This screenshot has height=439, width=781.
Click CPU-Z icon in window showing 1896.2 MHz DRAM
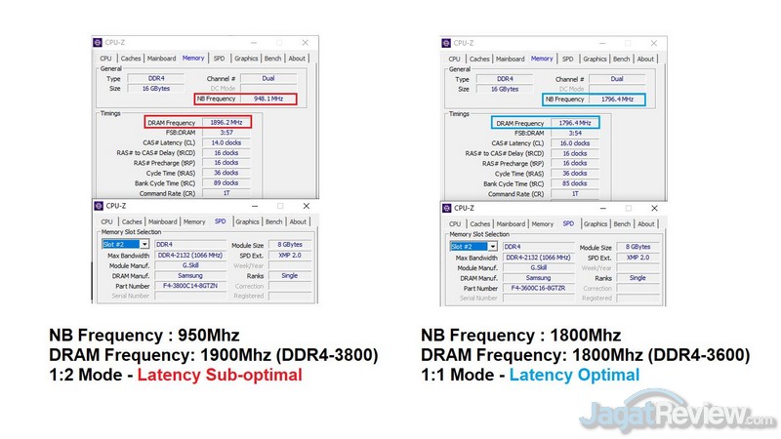pos(98,43)
